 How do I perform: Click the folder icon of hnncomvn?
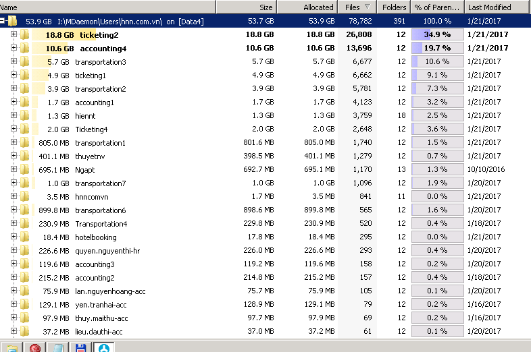[25, 197]
